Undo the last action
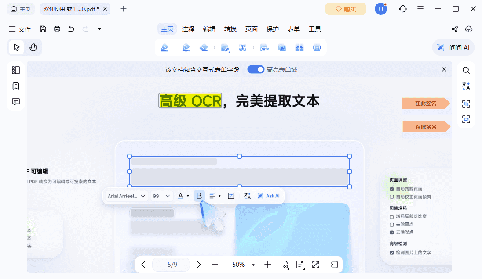 click(71, 29)
